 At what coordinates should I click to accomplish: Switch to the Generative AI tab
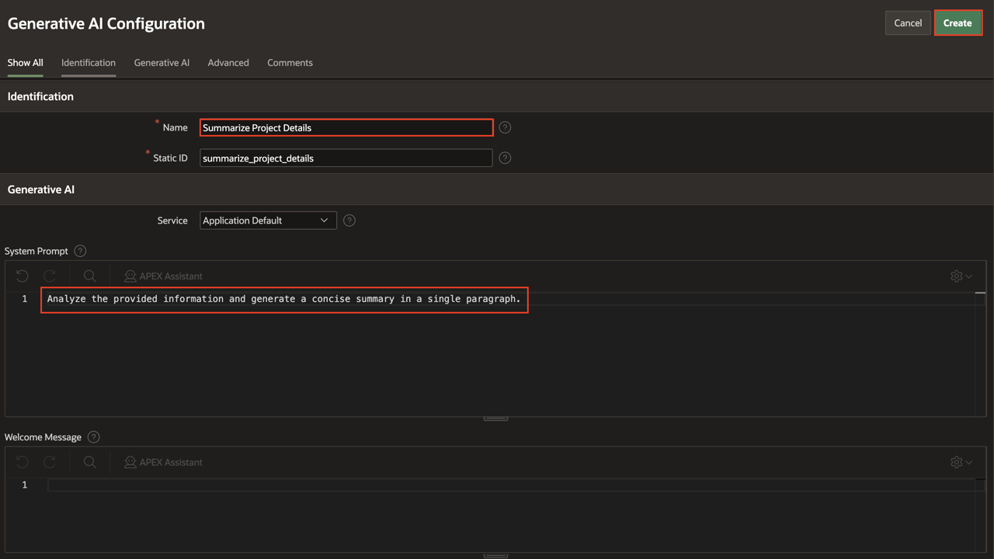162,63
